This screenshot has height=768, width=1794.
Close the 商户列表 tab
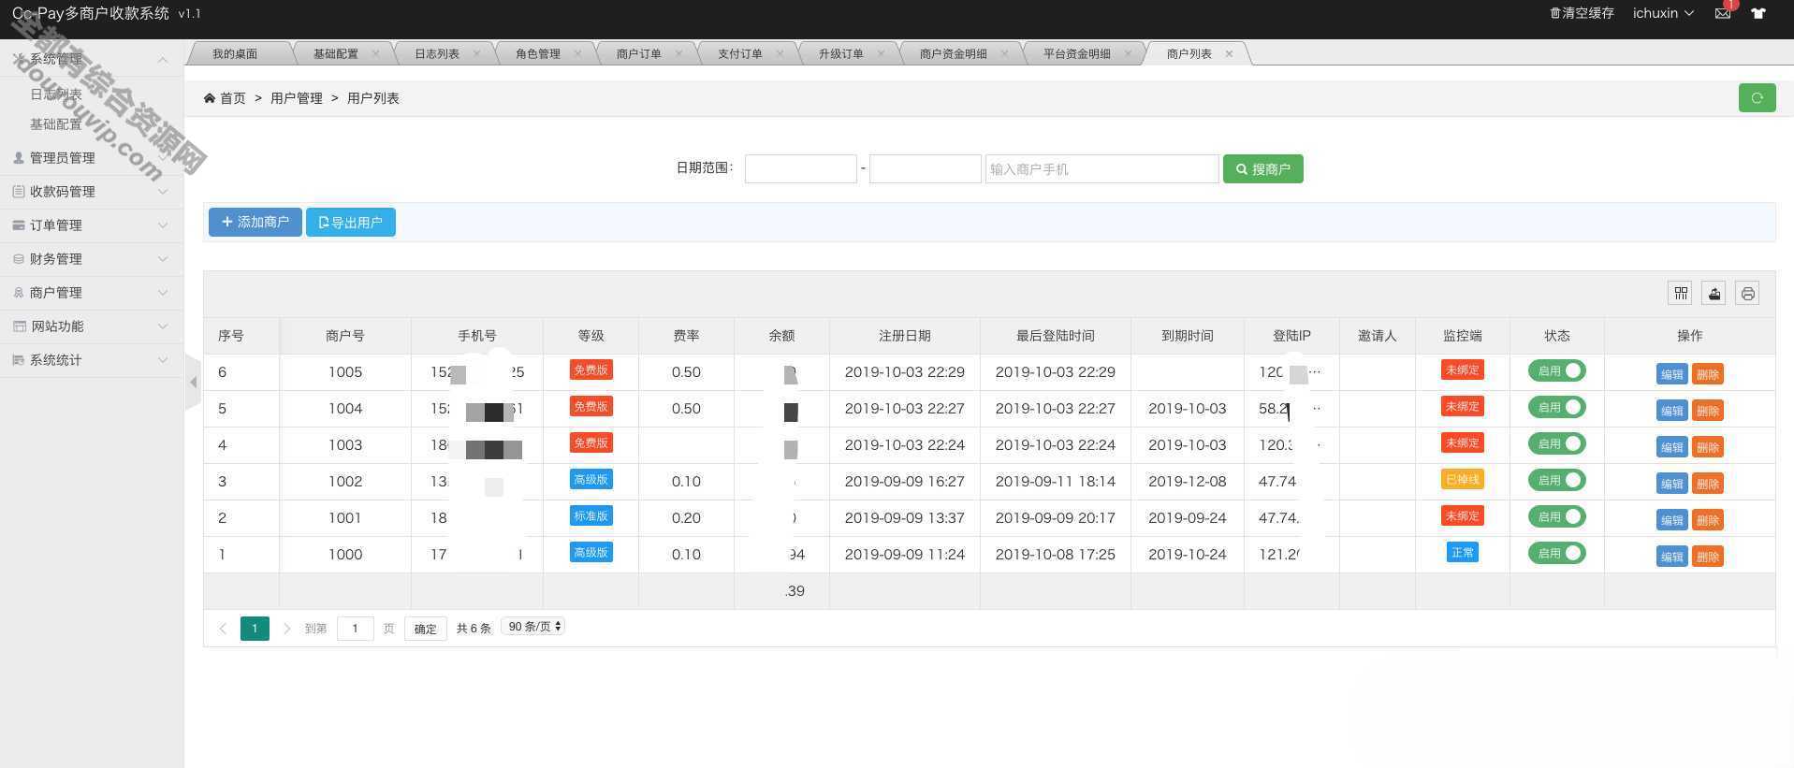point(1229,53)
